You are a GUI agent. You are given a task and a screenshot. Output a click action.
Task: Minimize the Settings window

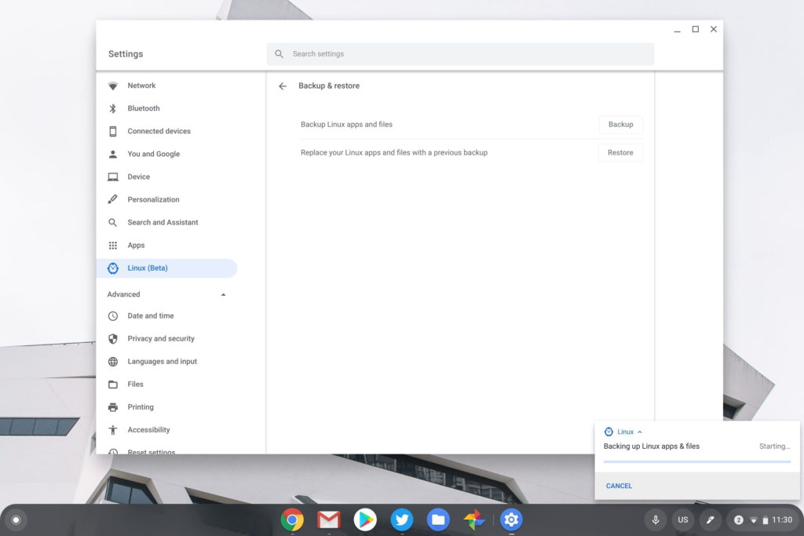tap(678, 30)
